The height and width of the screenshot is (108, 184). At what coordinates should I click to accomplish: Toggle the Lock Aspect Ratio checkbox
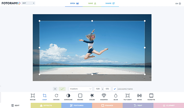pos(115,89)
